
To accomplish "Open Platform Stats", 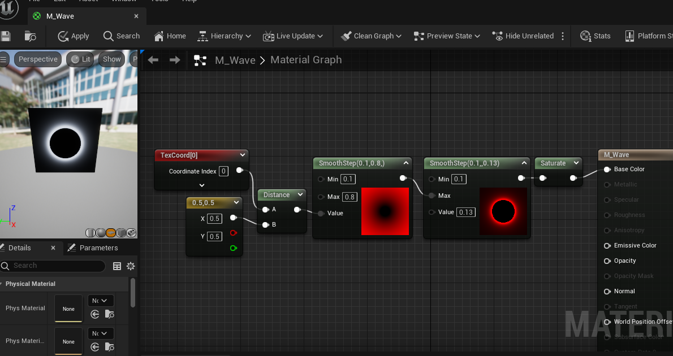I will click(x=649, y=36).
